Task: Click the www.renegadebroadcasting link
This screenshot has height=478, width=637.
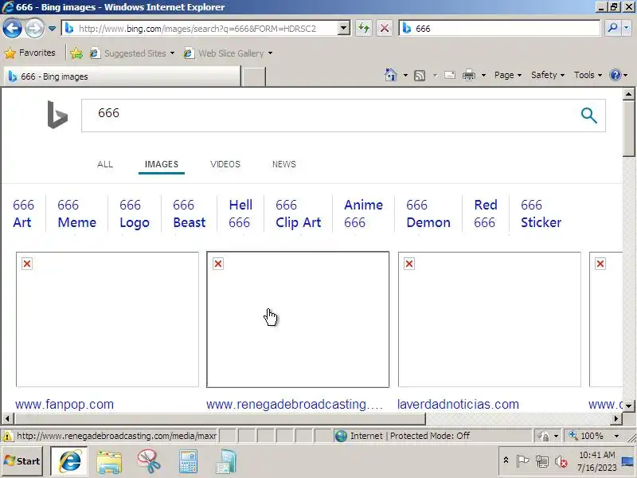Action: tap(294, 405)
